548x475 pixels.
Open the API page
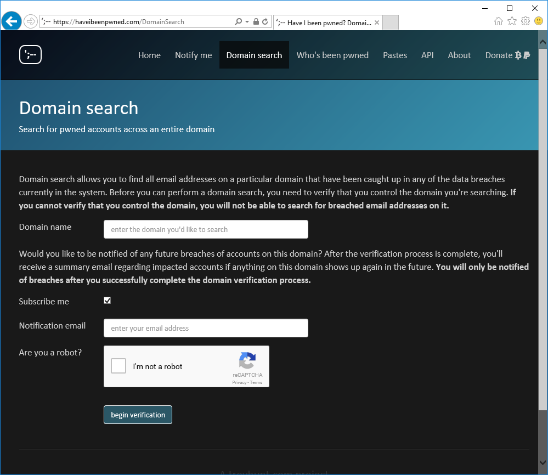(427, 55)
